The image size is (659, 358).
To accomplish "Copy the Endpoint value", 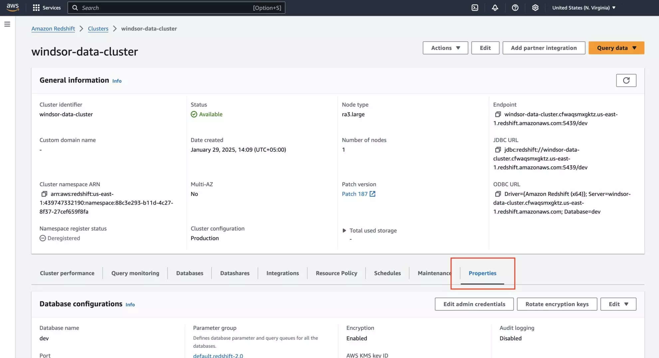I will (498, 114).
